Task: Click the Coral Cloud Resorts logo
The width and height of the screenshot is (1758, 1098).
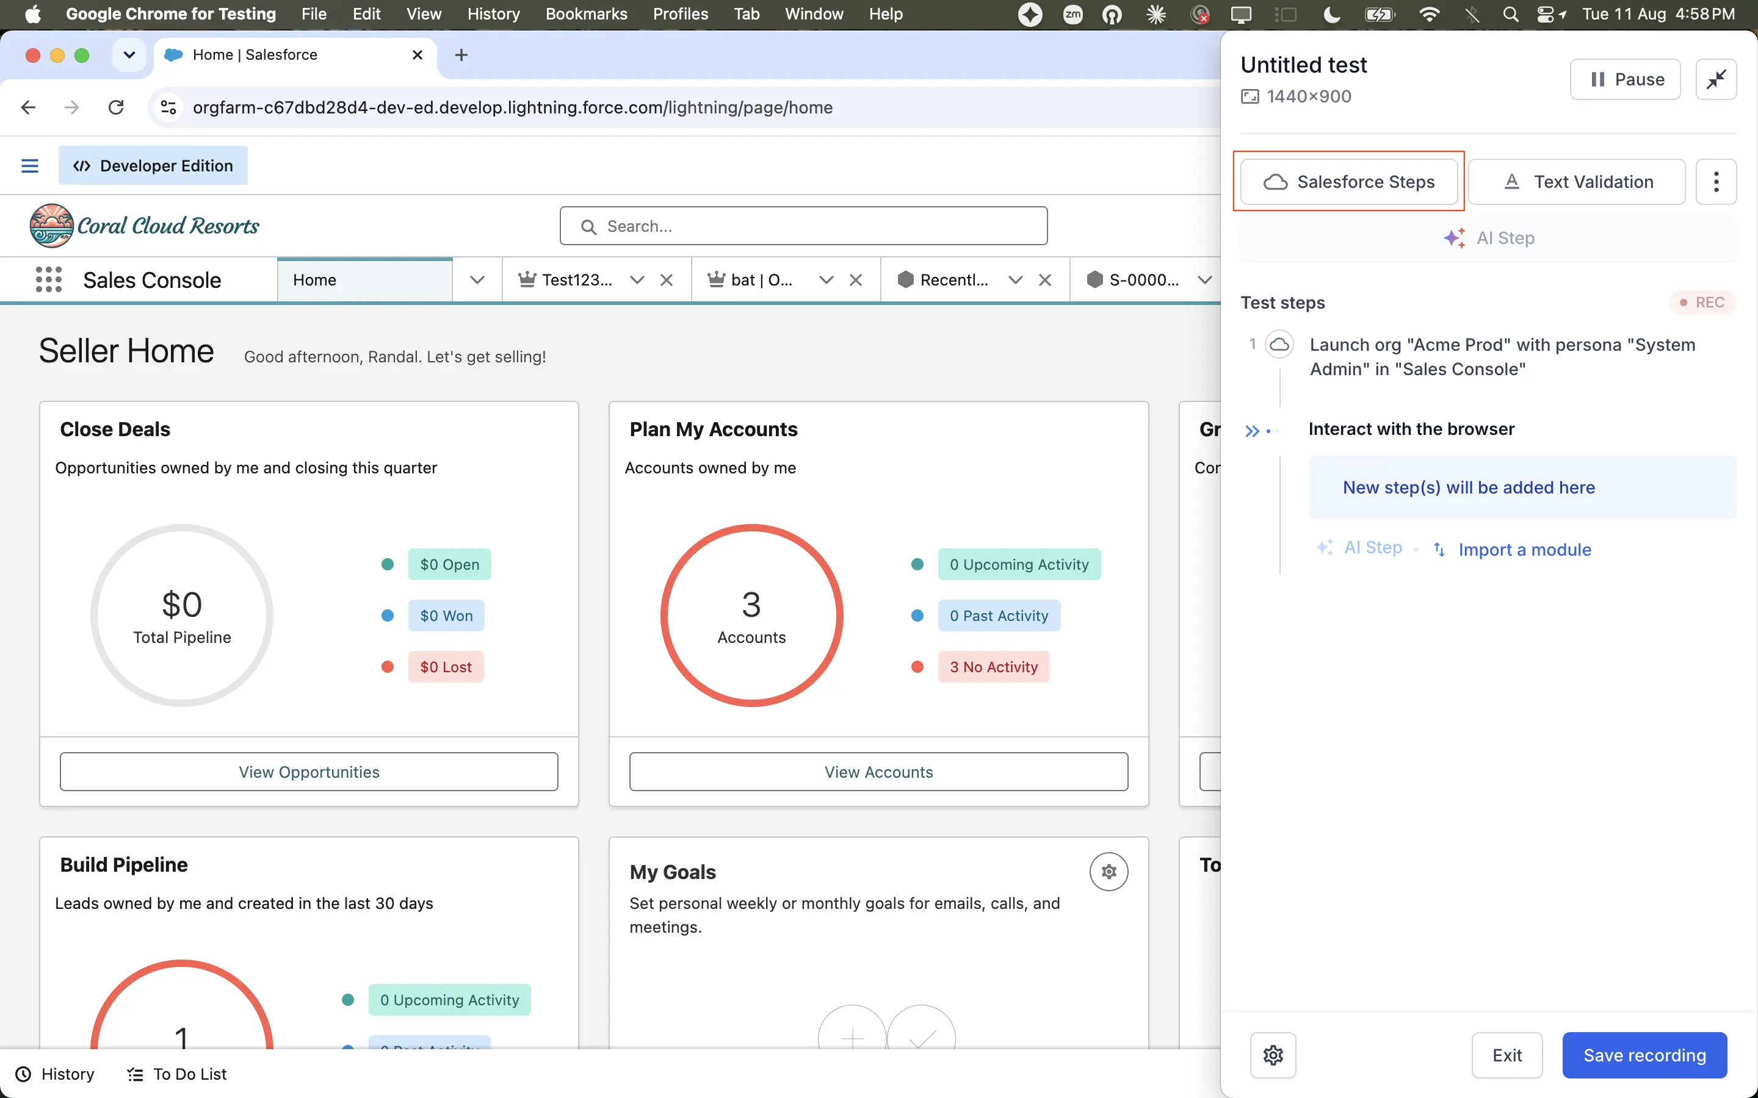Action: pyautogui.click(x=145, y=226)
